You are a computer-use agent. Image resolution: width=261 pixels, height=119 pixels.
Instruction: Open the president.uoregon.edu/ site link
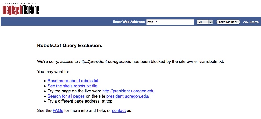pyautogui.click(x=128, y=96)
